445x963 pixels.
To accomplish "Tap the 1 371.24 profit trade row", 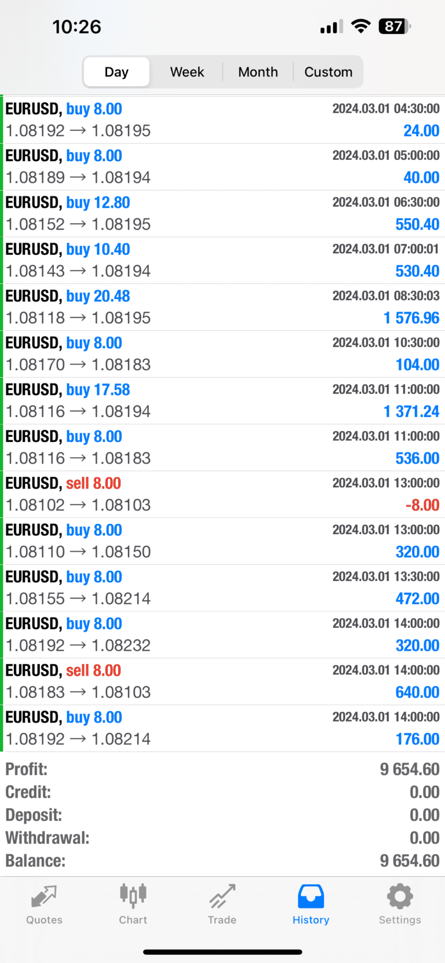I will 222,400.
